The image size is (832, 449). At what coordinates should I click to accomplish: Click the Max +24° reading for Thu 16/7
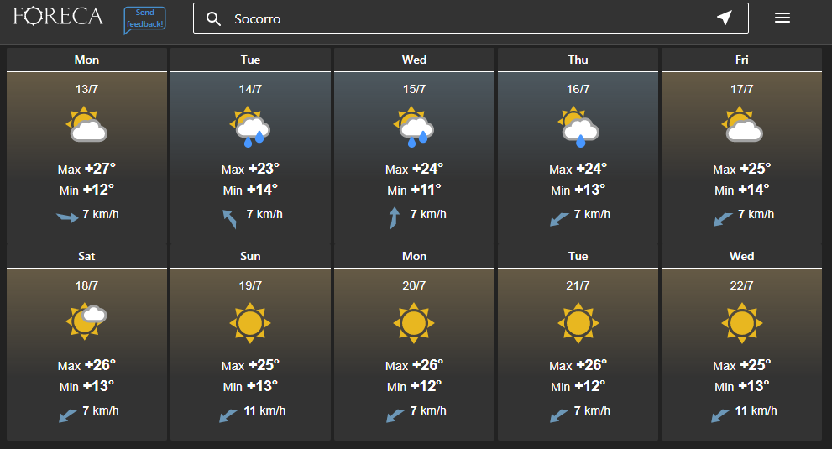tap(578, 169)
